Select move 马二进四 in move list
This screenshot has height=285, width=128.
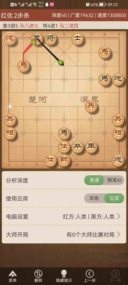[69, 26]
